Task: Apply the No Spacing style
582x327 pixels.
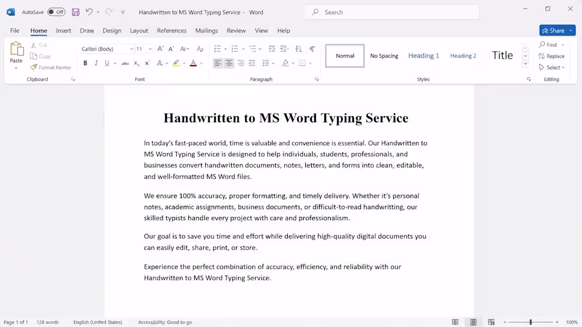Action: [384, 56]
